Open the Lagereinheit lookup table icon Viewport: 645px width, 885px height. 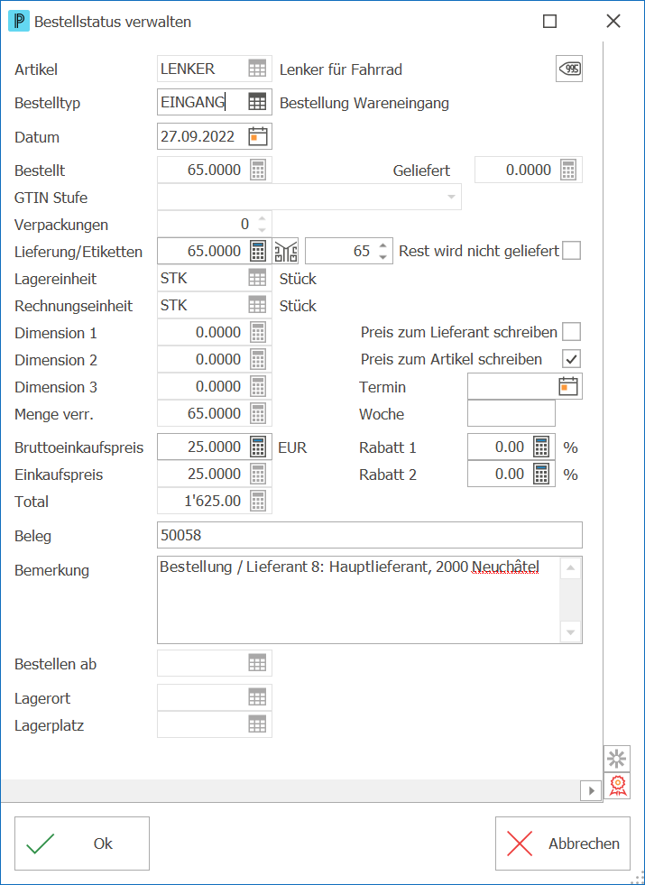257,278
